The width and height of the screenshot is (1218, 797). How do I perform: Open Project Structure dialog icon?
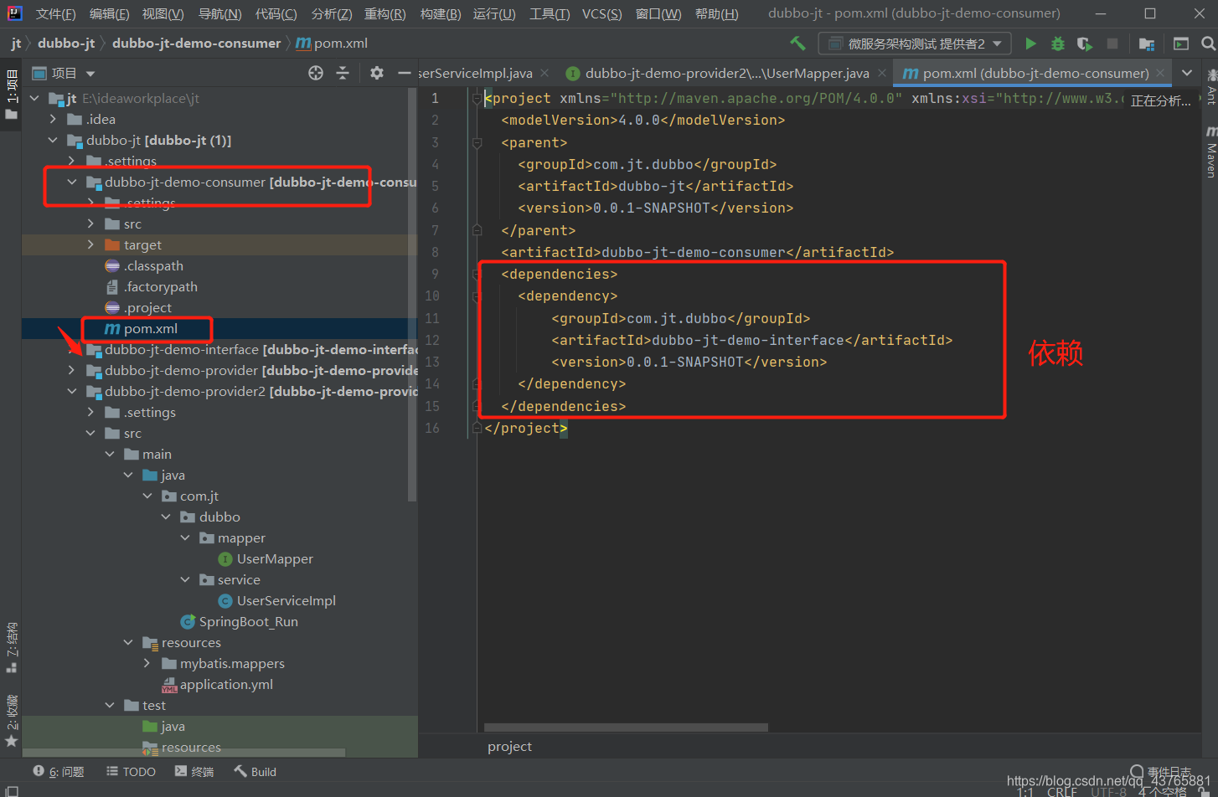(x=1147, y=44)
